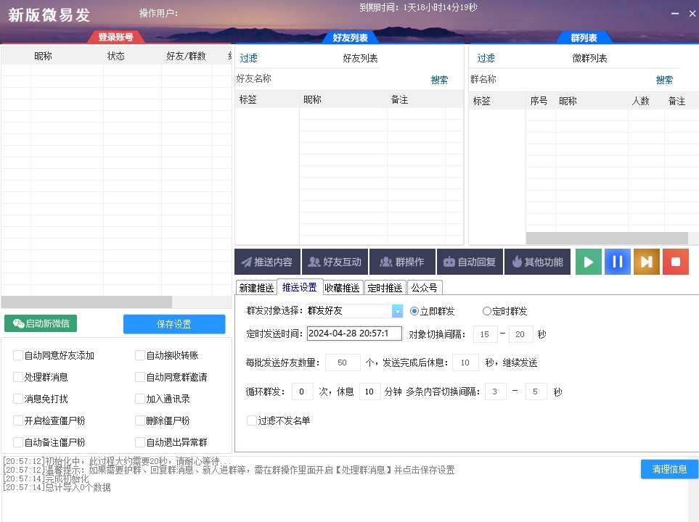Open the 自动回复 auto-reply panel
Image resolution: width=699 pixels, height=522 pixels.
(x=470, y=262)
